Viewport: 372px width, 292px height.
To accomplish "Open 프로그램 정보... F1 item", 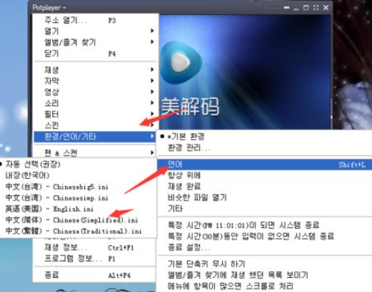I will pos(95,258).
